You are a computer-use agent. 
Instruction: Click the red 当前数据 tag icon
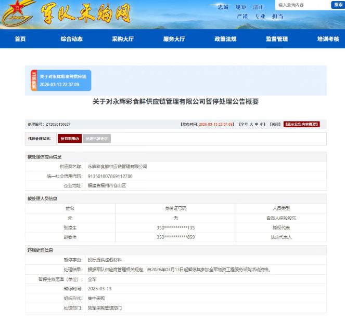34,81
